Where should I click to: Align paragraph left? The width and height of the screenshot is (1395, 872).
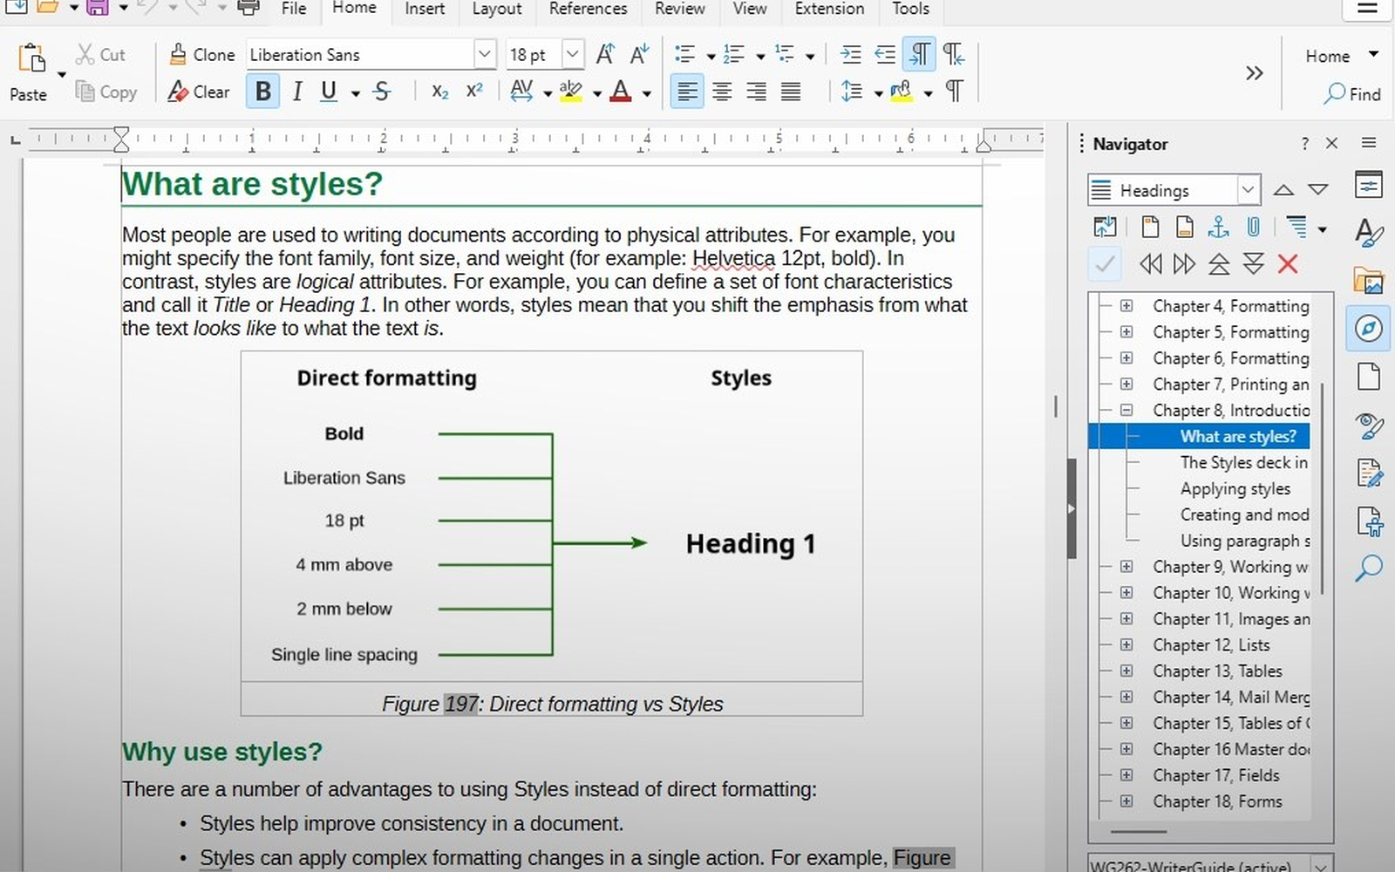pos(687,92)
